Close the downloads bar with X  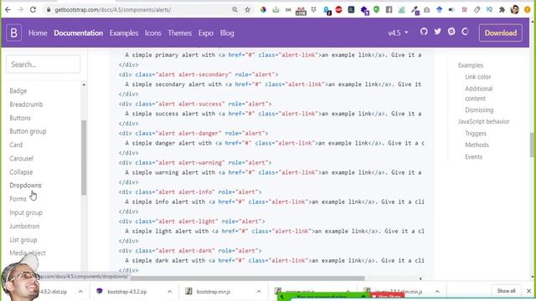click(x=528, y=291)
